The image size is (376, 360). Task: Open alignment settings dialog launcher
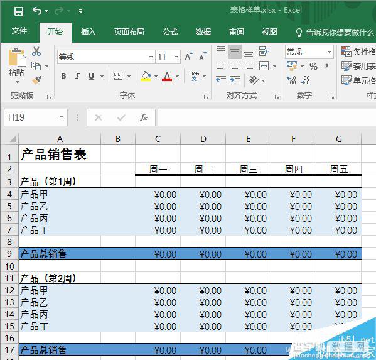(277, 97)
